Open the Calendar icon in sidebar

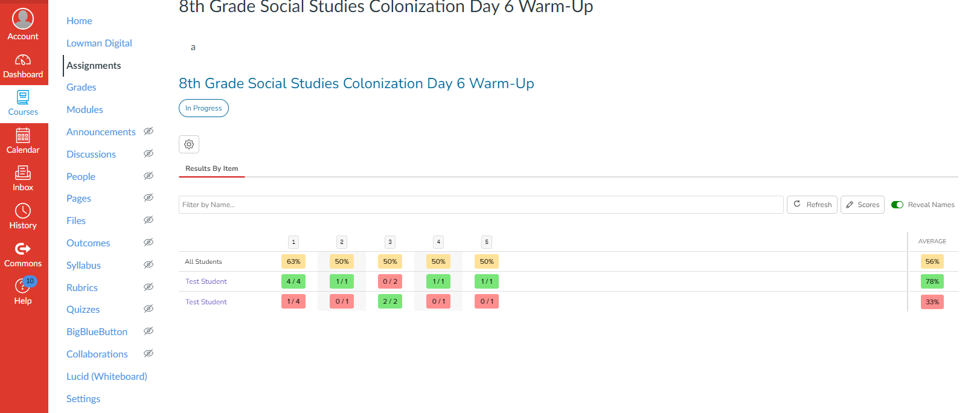click(x=23, y=135)
